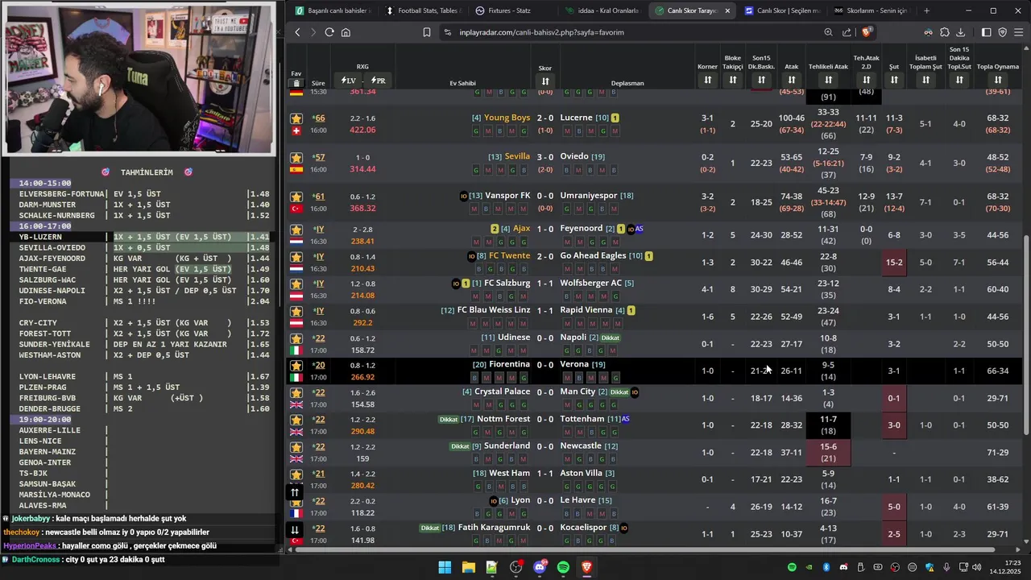Toggle favorite star for Crystal Palace match
1031x580 pixels.
click(x=296, y=393)
